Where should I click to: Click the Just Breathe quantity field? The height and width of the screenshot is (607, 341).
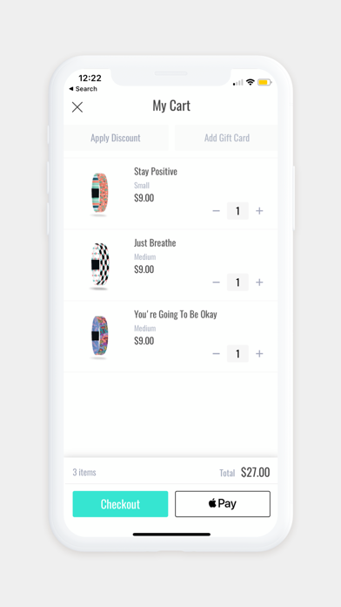click(x=237, y=283)
